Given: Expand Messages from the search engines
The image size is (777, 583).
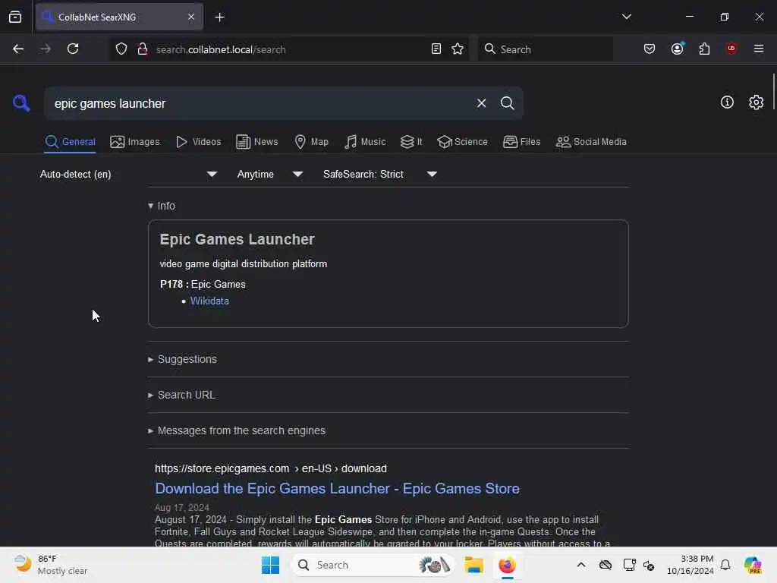Looking at the screenshot, I should (x=237, y=431).
